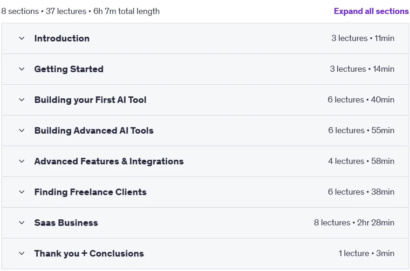Screen dimensions: 410x271
Task: Expand Finding Freelance Clients chevron
Action: (x=22, y=192)
